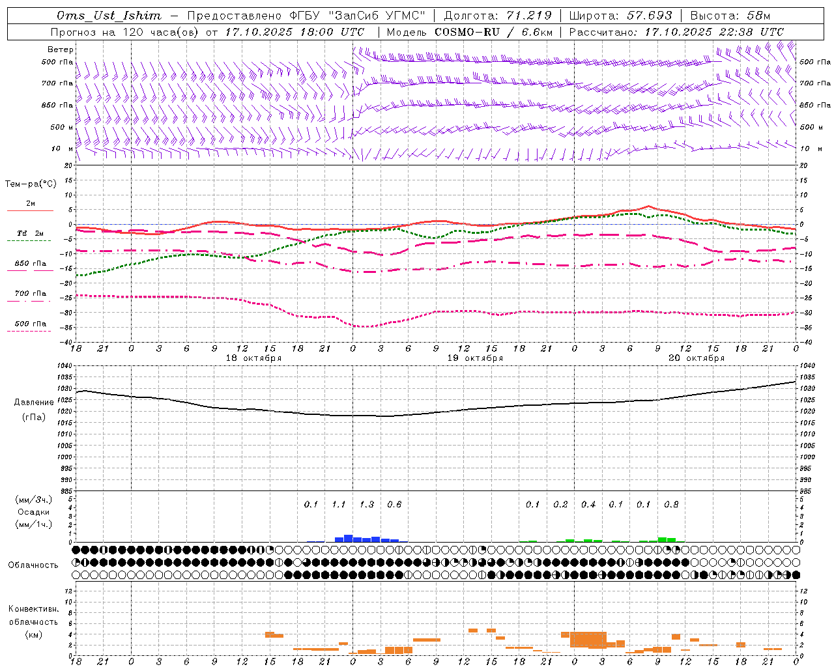This screenshot has width=834, height=667.
Task: Click the Высота: 58м text
Action: point(730,16)
